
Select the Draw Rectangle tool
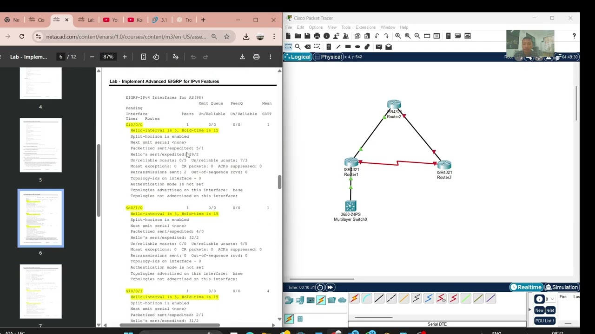348,46
